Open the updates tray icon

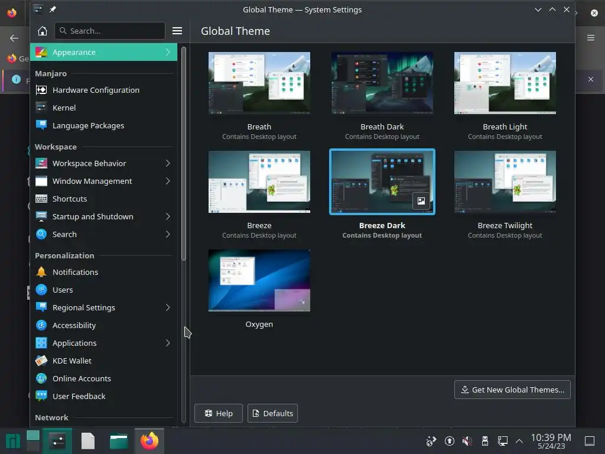449,441
